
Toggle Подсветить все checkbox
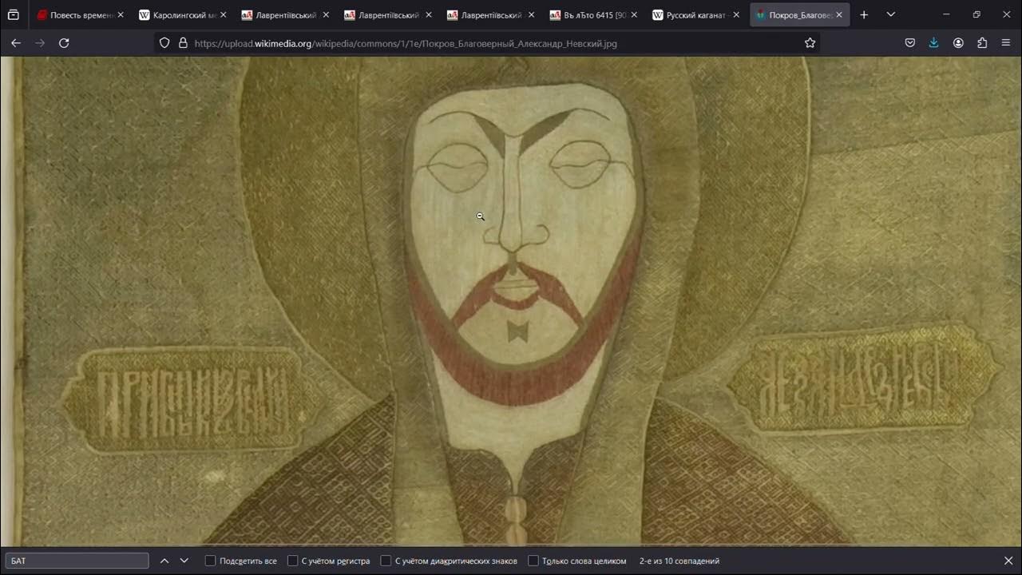[x=210, y=561]
